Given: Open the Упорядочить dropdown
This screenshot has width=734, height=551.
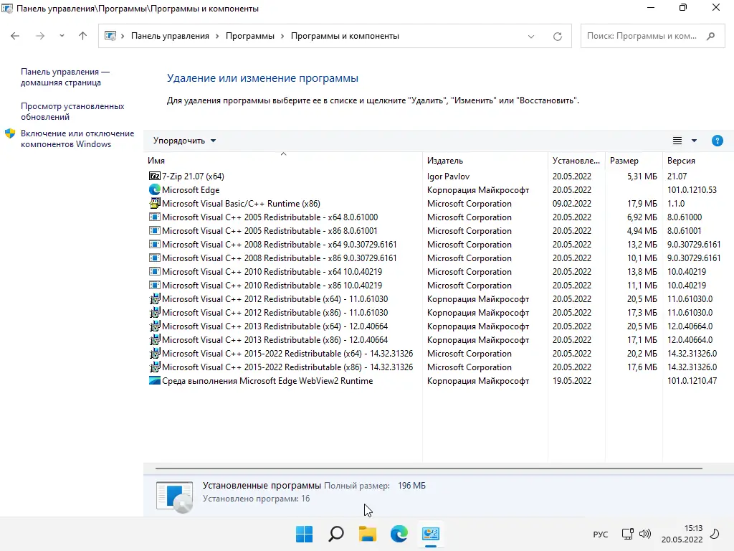Looking at the screenshot, I should (181, 140).
